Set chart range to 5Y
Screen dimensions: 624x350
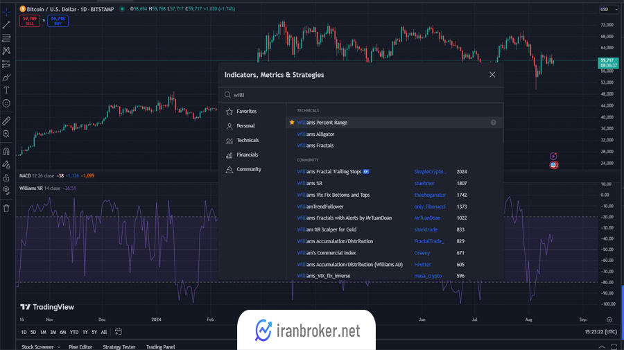[94, 332]
